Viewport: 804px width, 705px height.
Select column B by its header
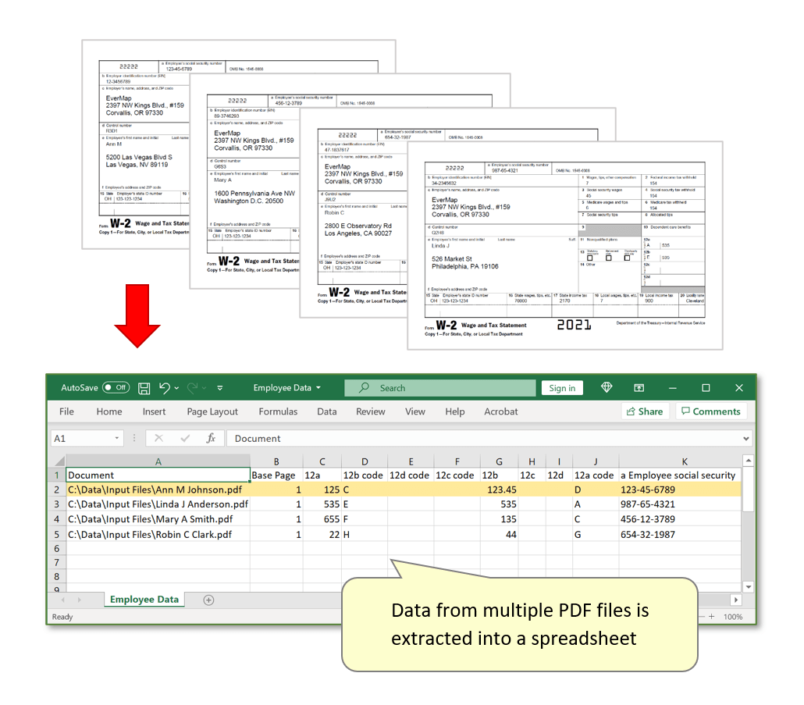[276, 461]
